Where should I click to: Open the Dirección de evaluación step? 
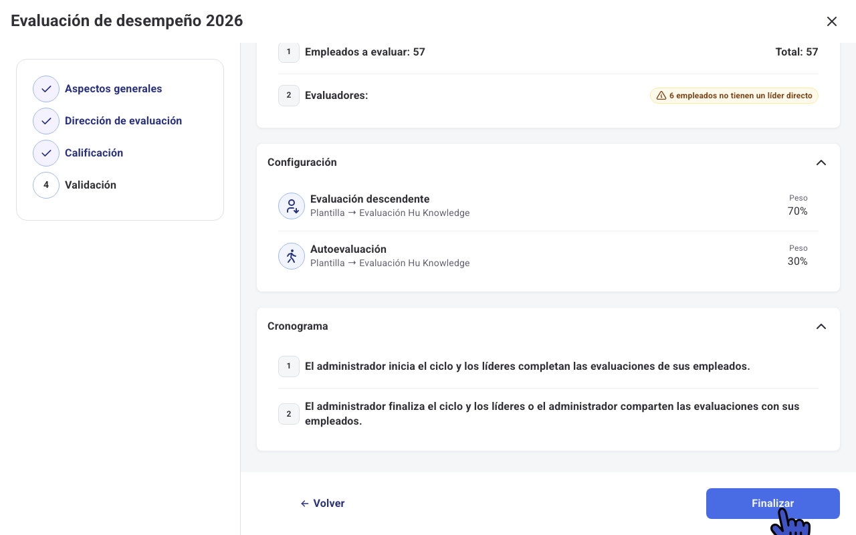point(124,121)
